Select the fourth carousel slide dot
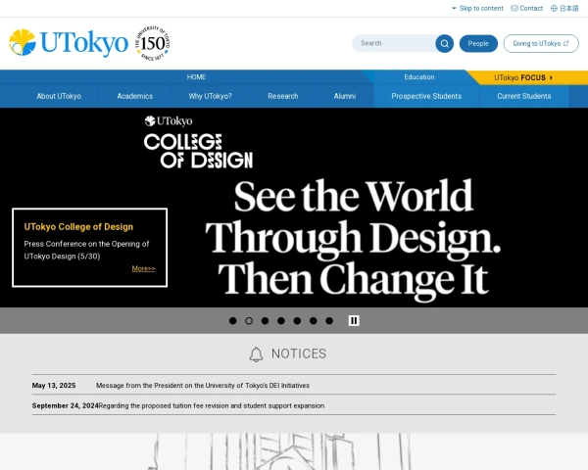 tap(281, 321)
